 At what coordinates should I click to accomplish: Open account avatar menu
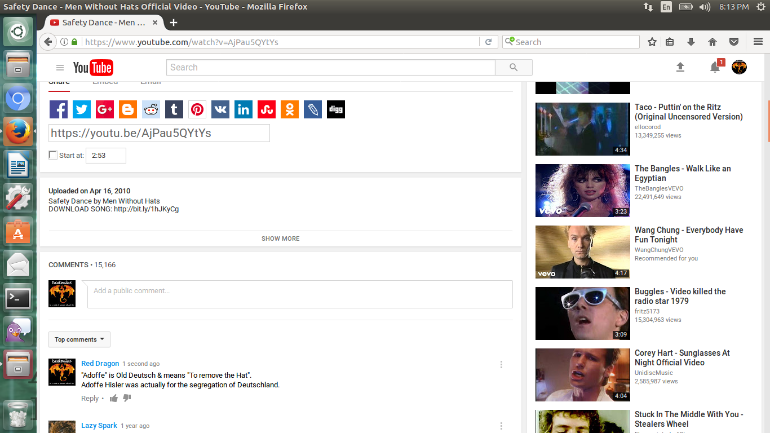tap(739, 67)
